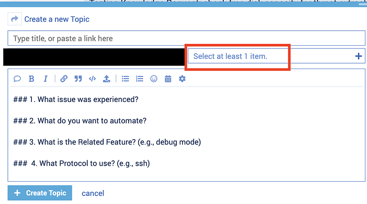Toggle italic formatting

click(46, 79)
